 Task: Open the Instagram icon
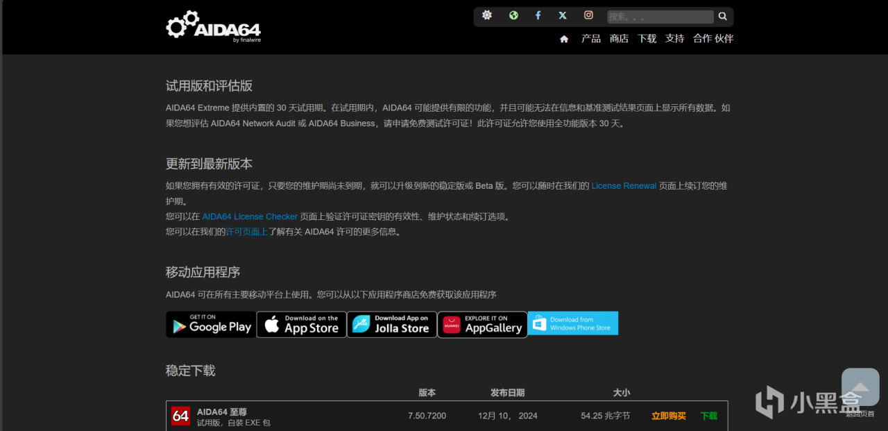click(588, 15)
